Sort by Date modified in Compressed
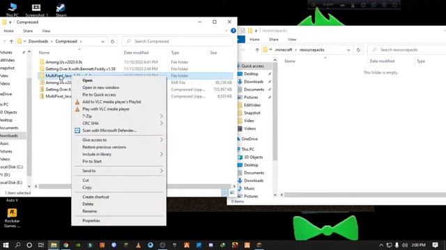446x250 pixels. pos(137,53)
